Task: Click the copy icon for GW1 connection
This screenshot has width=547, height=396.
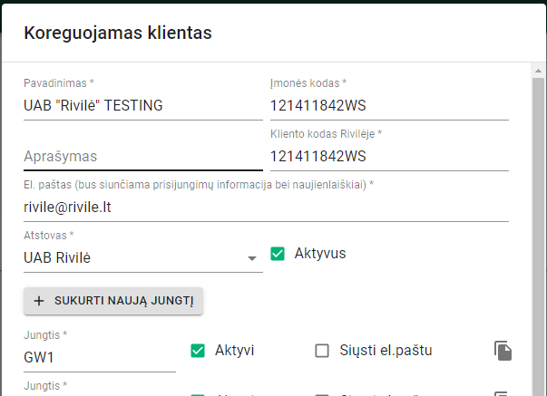Action: [x=503, y=351]
